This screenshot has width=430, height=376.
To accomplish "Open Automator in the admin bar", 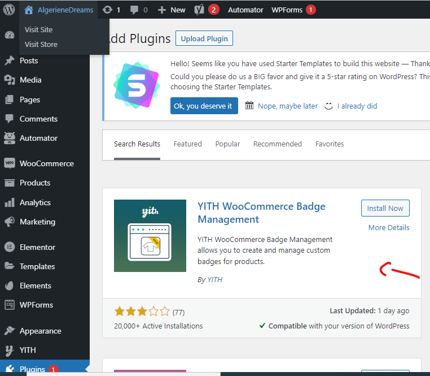I will tap(245, 10).
